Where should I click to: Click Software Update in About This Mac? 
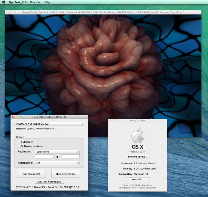coord(137,157)
